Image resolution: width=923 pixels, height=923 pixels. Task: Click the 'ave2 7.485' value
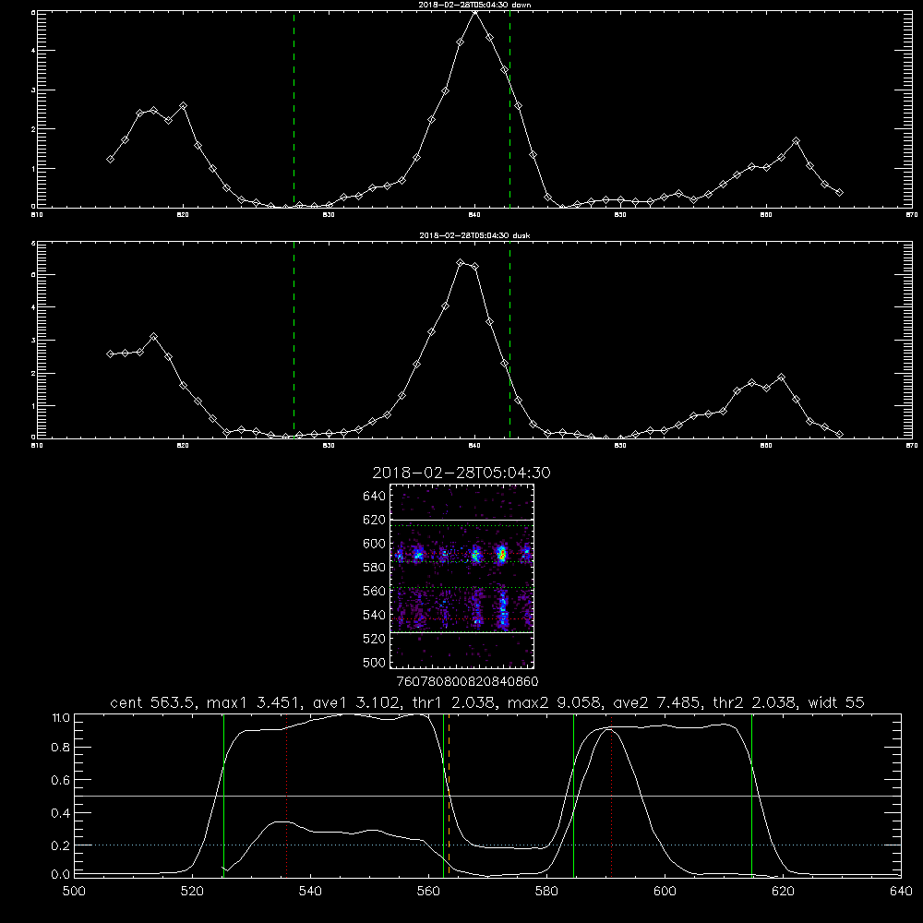click(x=657, y=702)
